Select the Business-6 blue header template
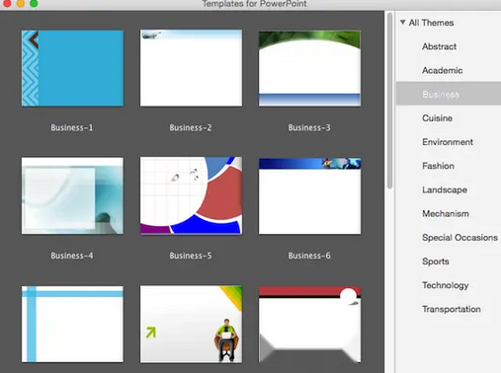Viewport: 501px width, 373px height. tap(309, 196)
